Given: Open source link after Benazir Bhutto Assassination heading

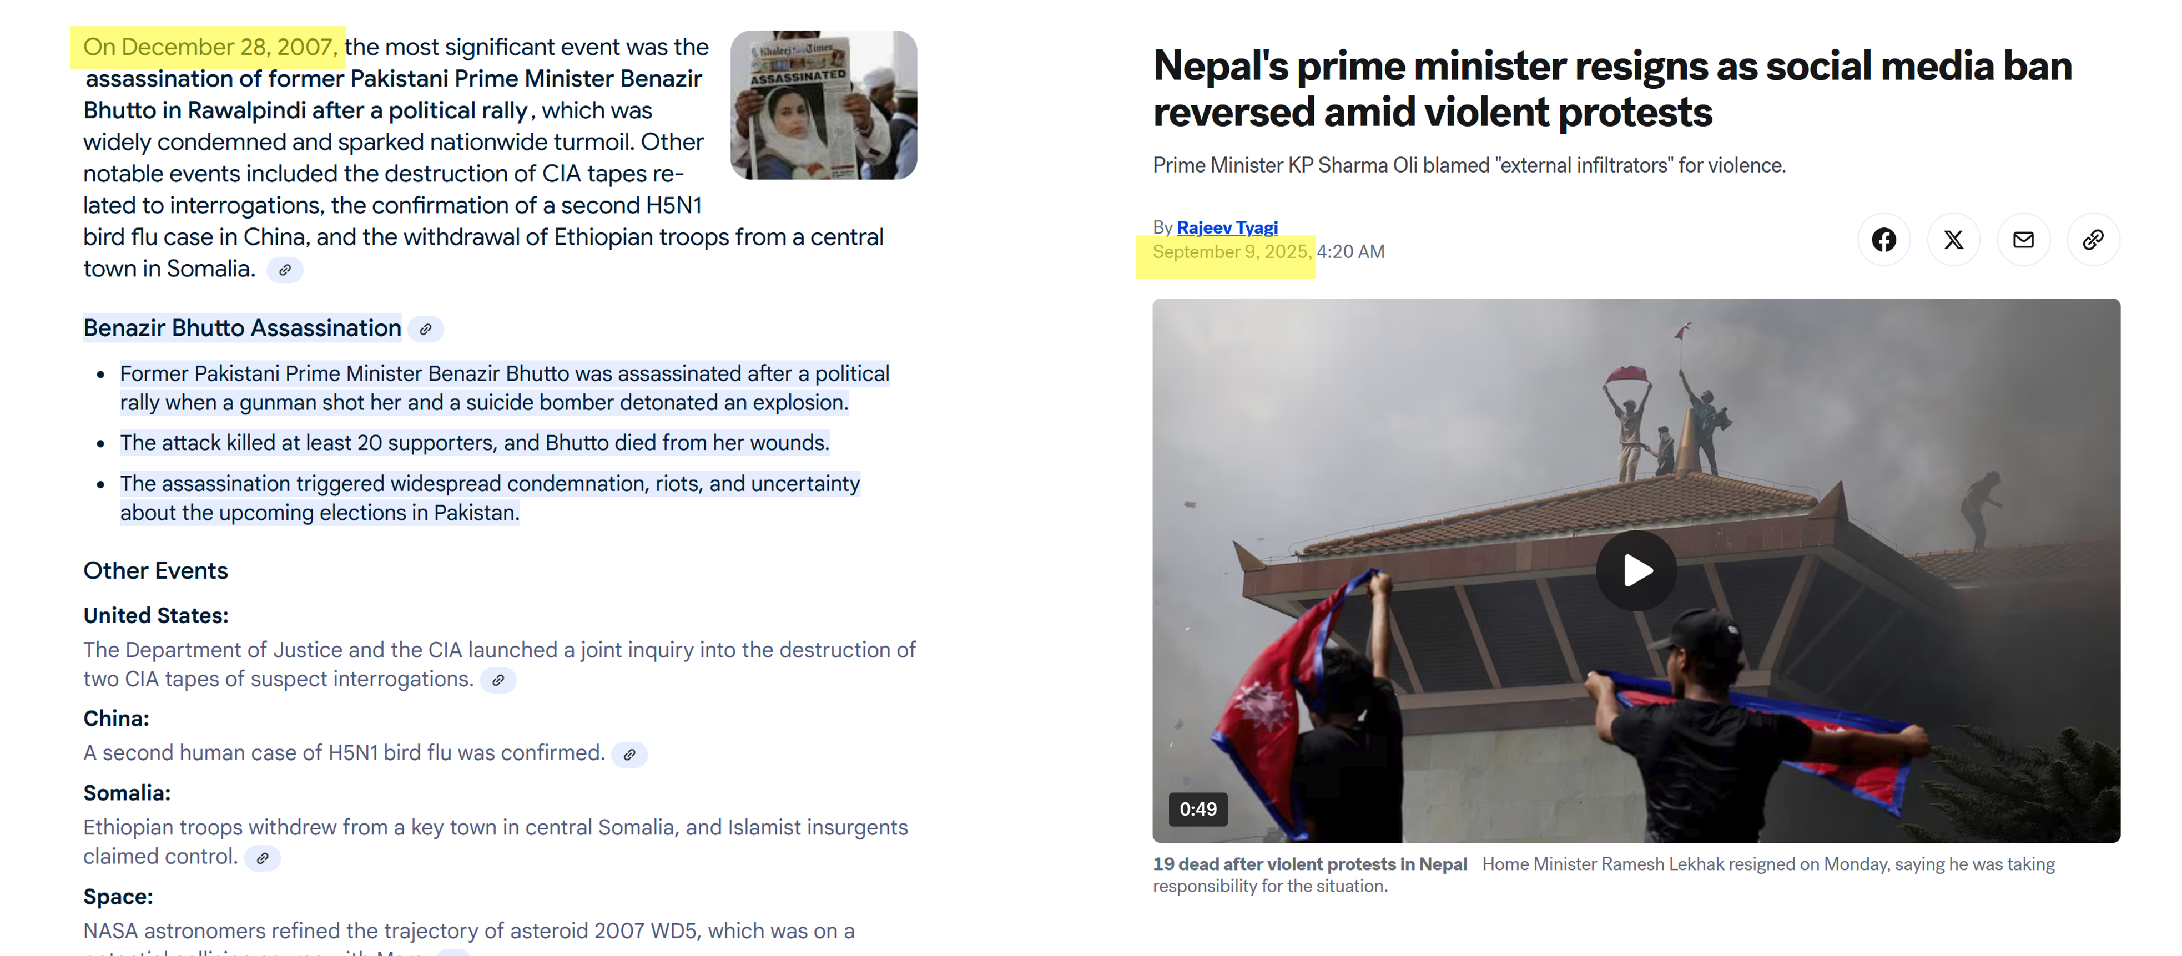Looking at the screenshot, I should coord(426,330).
